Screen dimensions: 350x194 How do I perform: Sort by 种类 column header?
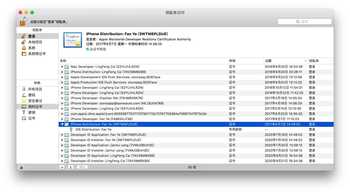coord(245,61)
